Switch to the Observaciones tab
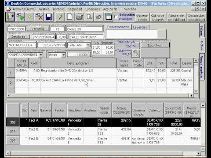Screen dimensions: 211x158 [x=118, y=27]
